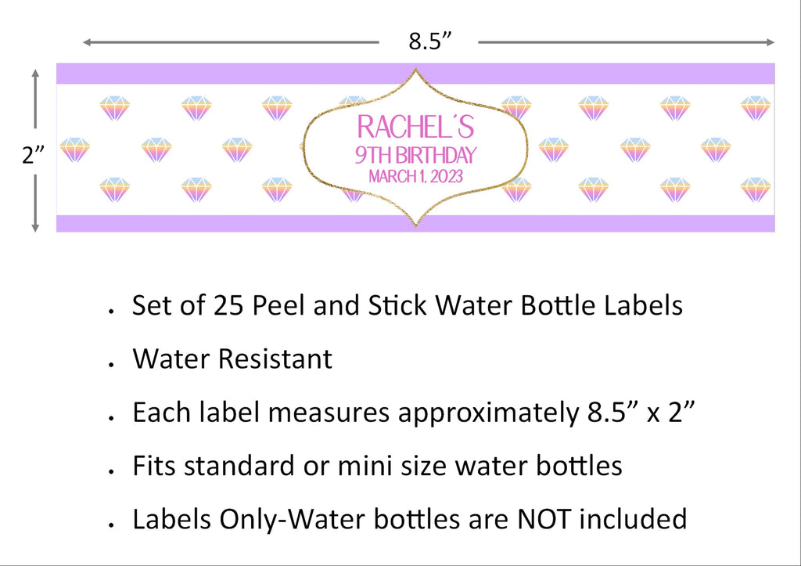801x566 pixels.
Task: Click the left arrowhead of the width arrow
Action: coord(88,42)
